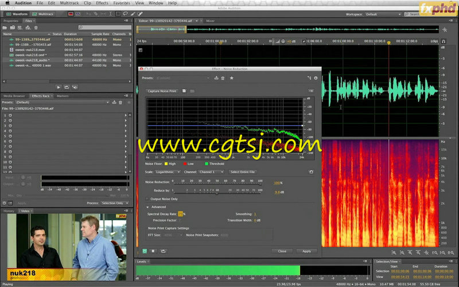459x287 pixels.
Task: Enable Output Noise Only checkbox
Action: coord(147,199)
